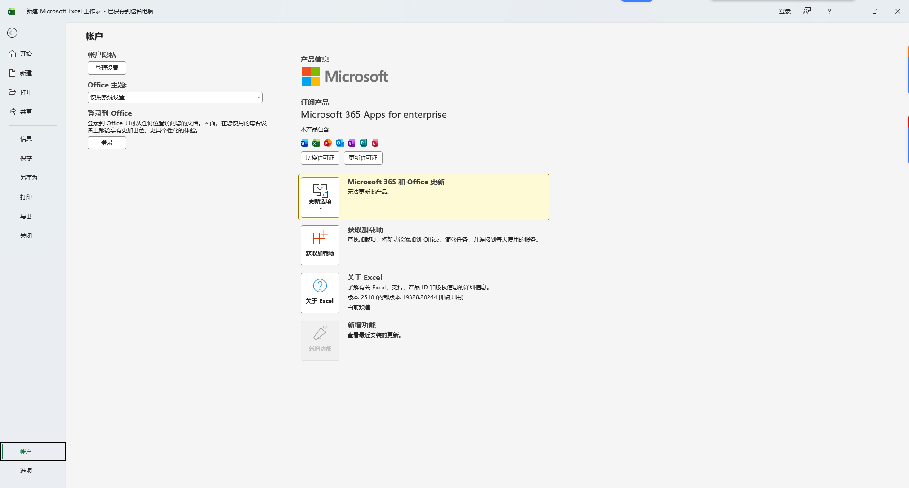Viewport: 909px width, 488px height.
Task: Click the back arrow to exit Backstage
Action: click(12, 33)
